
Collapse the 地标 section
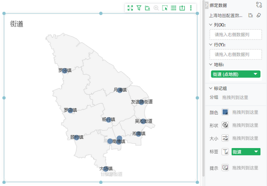point(211,64)
